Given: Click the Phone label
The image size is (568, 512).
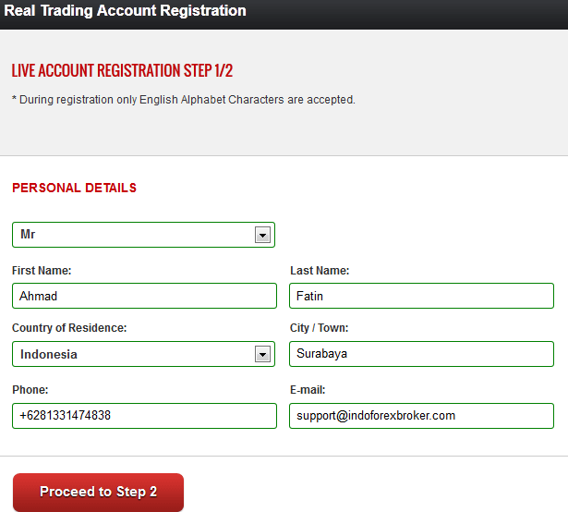Looking at the screenshot, I should [30, 390].
